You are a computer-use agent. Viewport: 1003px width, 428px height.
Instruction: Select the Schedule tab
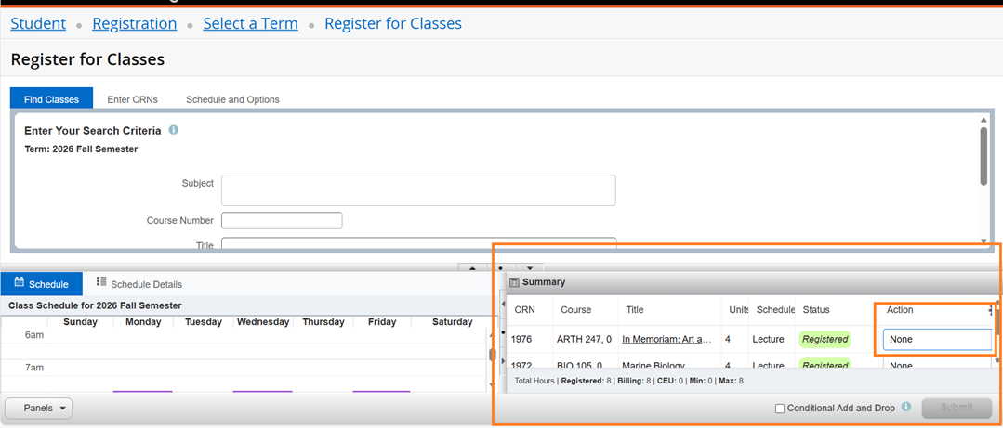click(x=42, y=284)
